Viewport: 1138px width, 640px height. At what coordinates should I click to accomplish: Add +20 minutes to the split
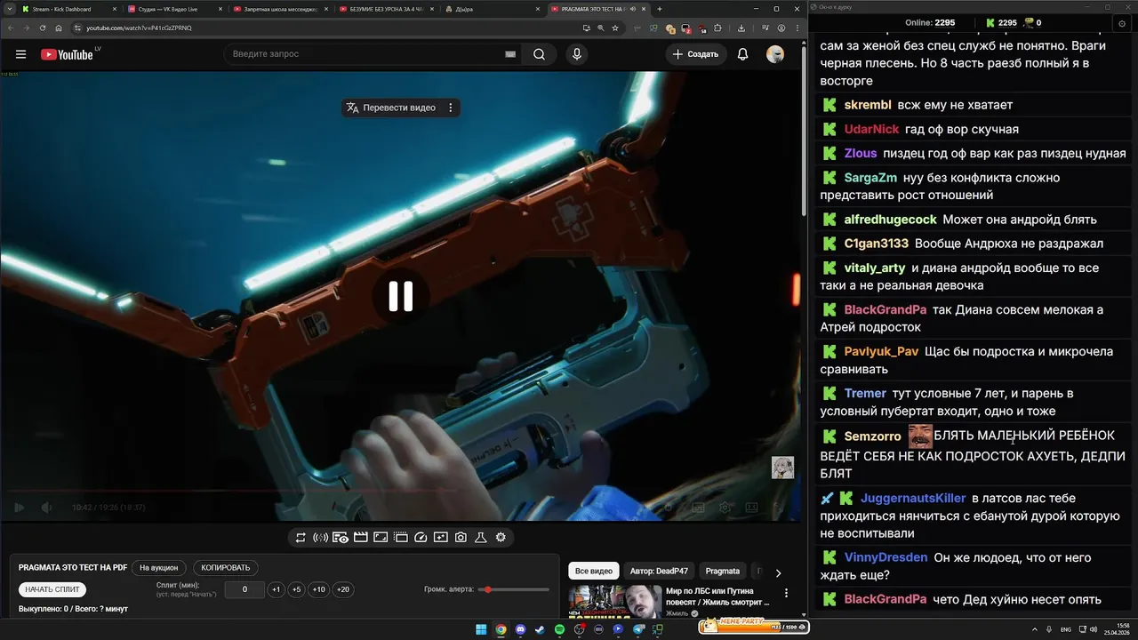(x=342, y=589)
